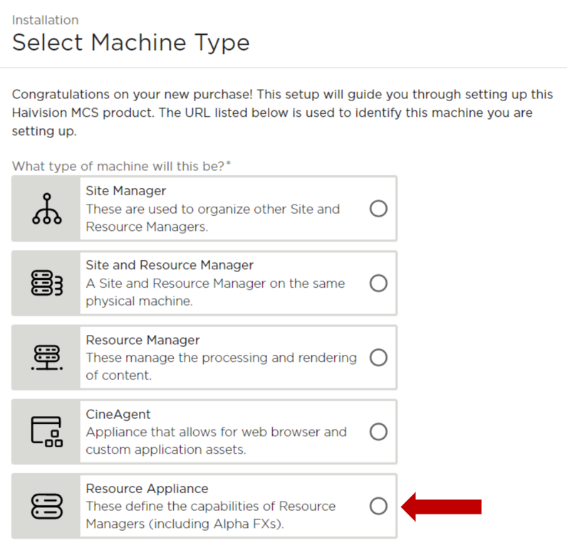Click the Resource Appliance stacked drives icon
The width and height of the screenshot is (567, 550).
(47, 506)
